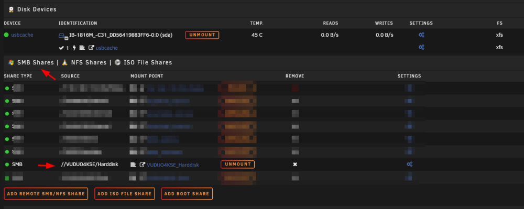Open settings gears in the usbcache partition row
Screen dimensions: 524x209
pos(421,47)
